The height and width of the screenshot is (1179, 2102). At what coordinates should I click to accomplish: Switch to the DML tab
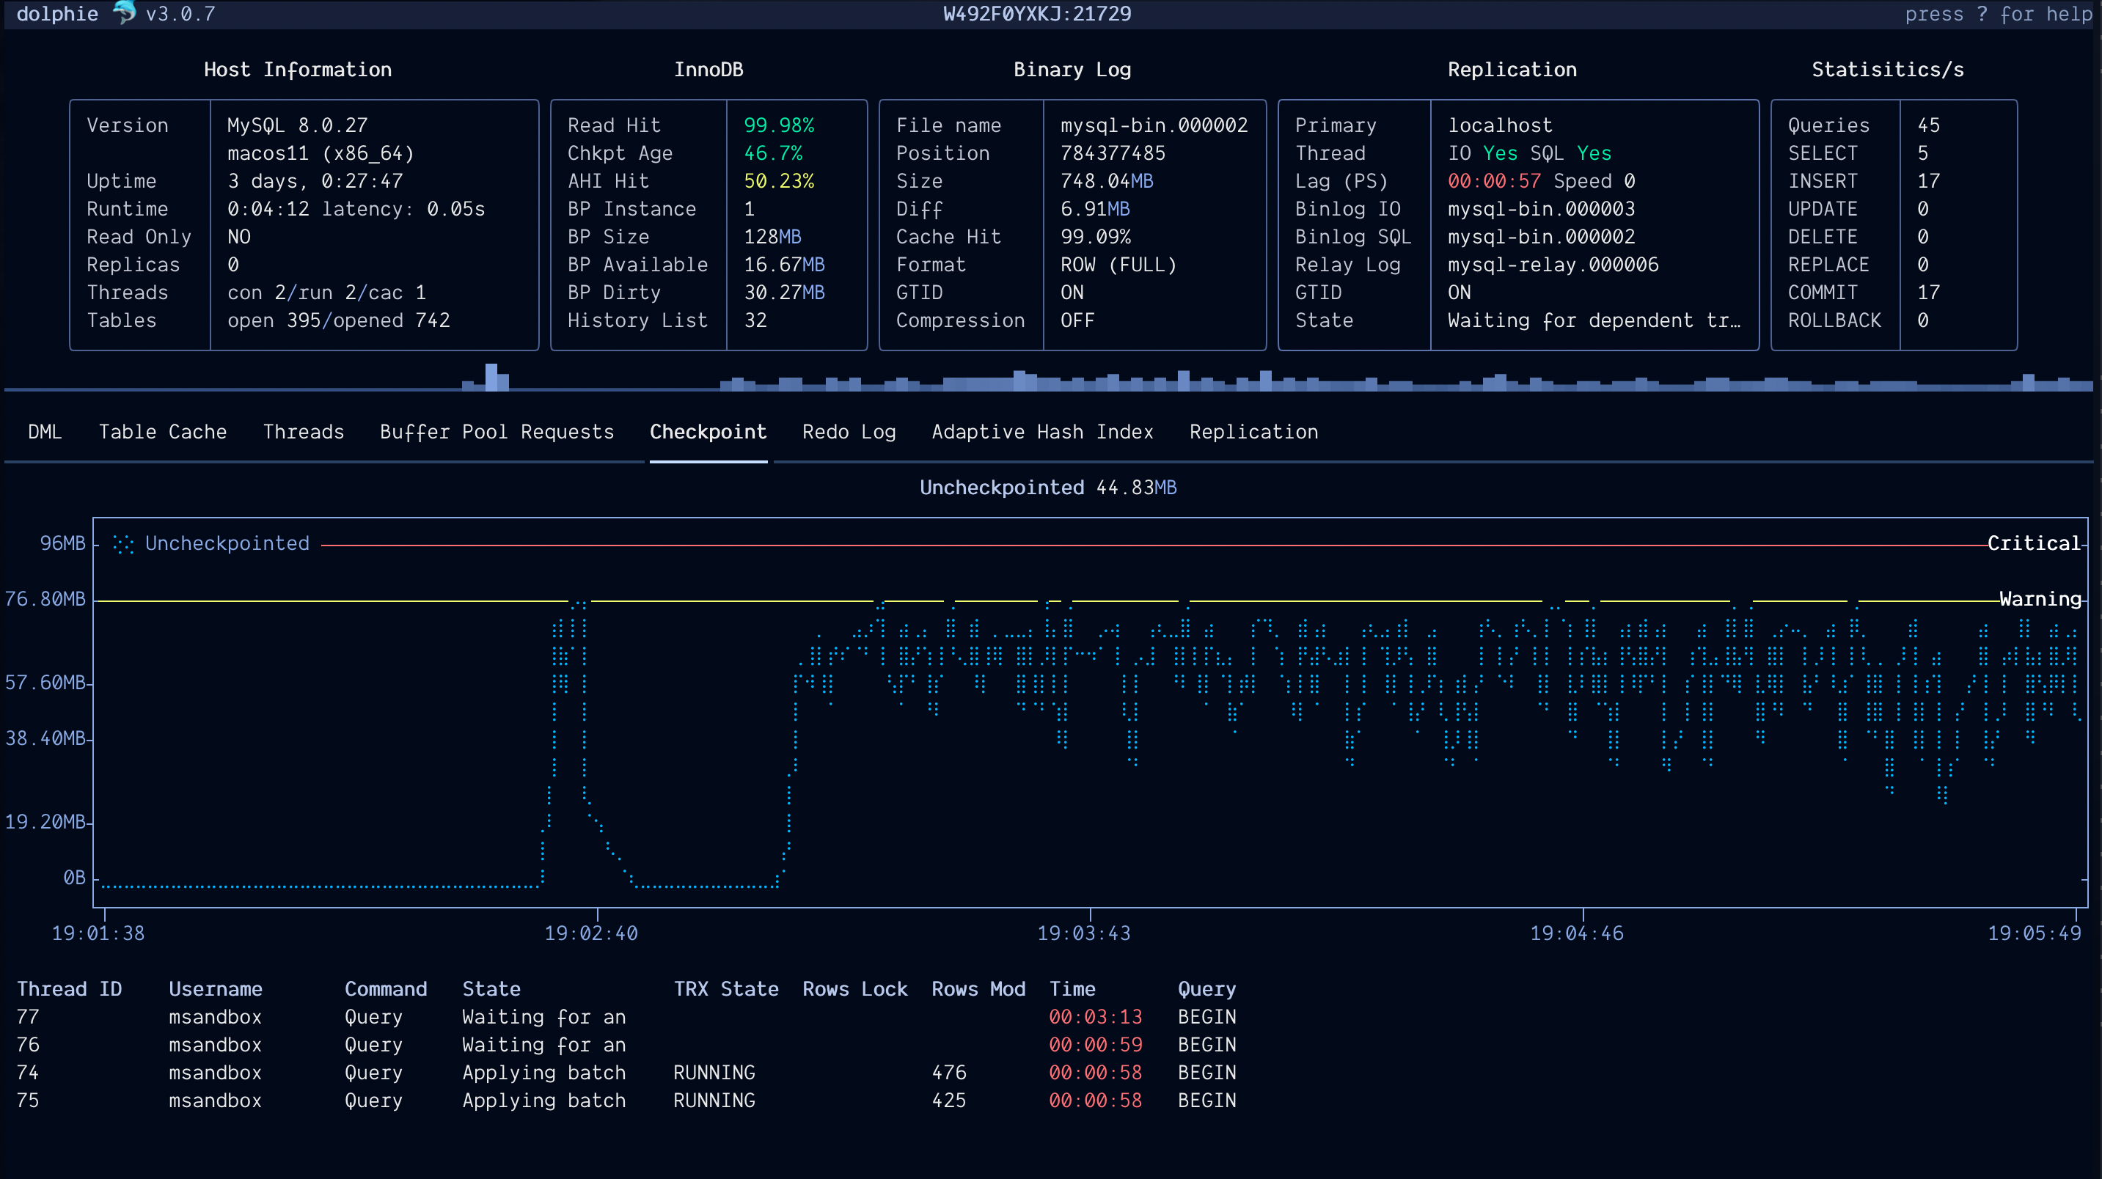pos(45,432)
